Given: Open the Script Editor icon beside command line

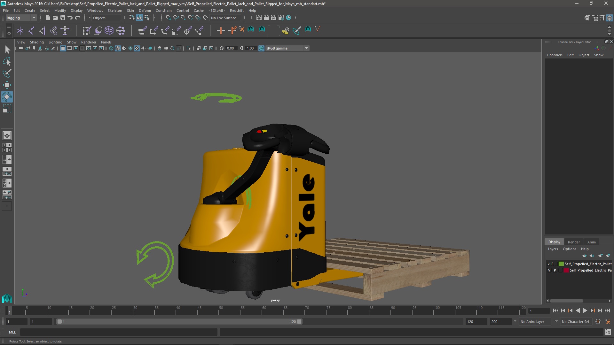Looking at the screenshot, I should [x=608, y=332].
